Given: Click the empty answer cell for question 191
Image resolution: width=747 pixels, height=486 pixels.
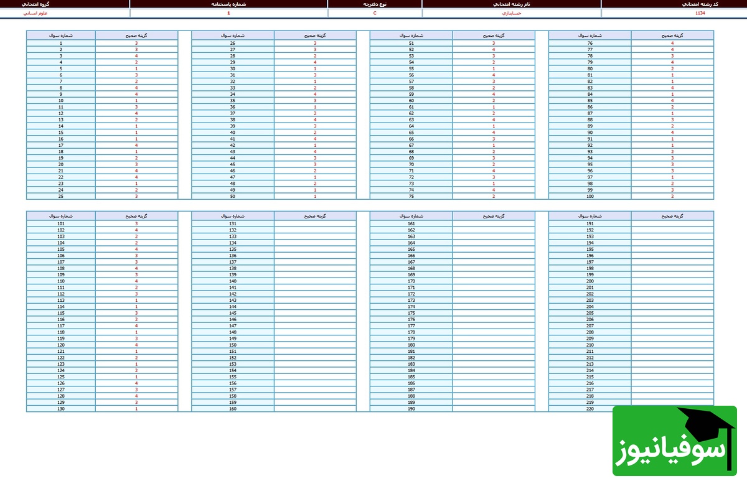Looking at the screenshot, I should coord(672,223).
